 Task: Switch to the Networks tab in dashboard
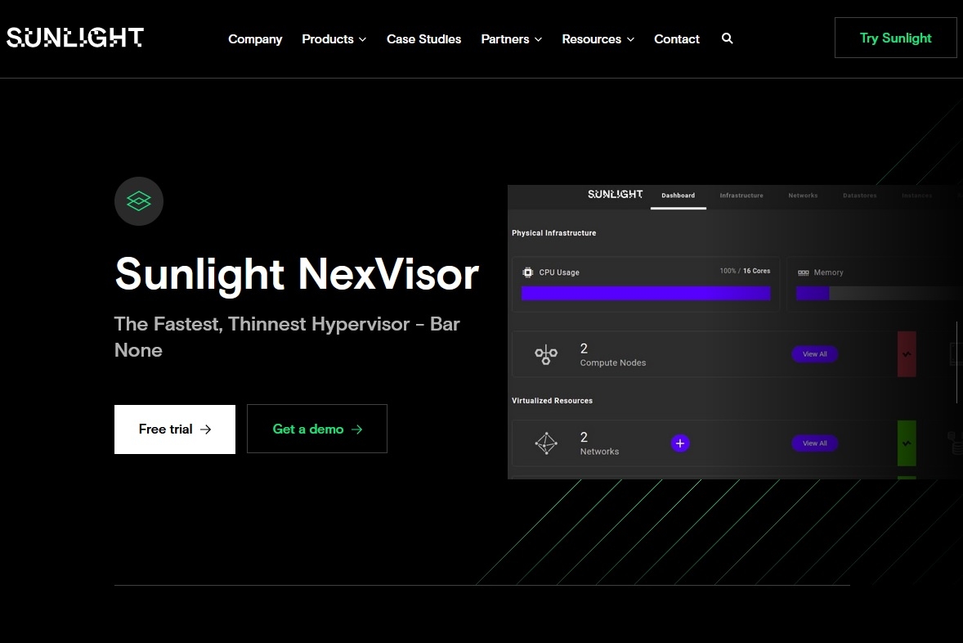[803, 196]
